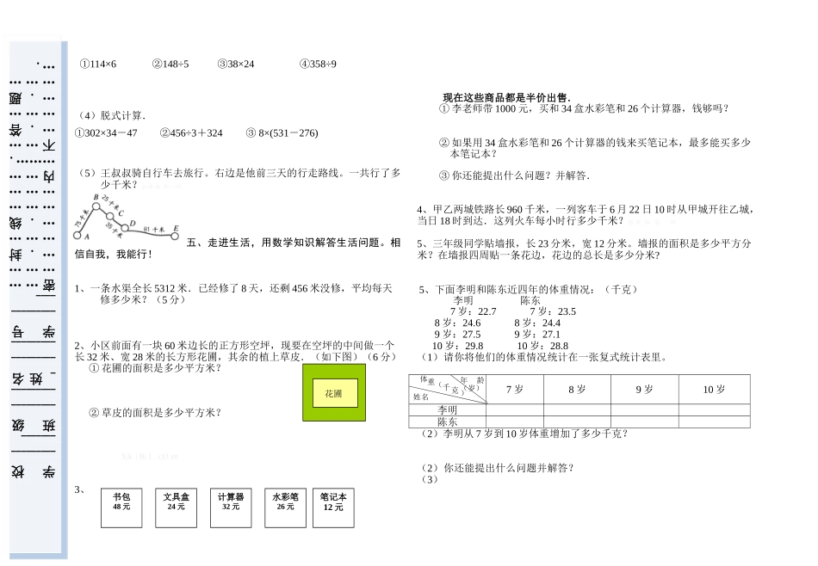Image resolution: width=818 pixels, height=566 pixels.
Task: Click the weight entry 7 岁：23.5
Action: pyautogui.click(x=553, y=311)
